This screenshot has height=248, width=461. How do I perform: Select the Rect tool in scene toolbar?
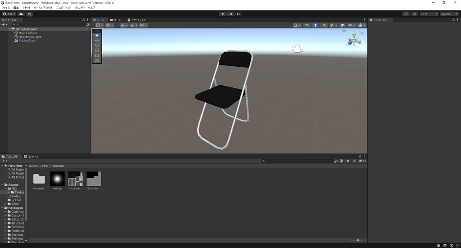pos(97,55)
